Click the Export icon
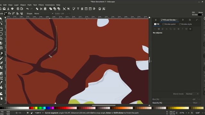Viewport: 205px width, 115px height. [x=22, y=9]
